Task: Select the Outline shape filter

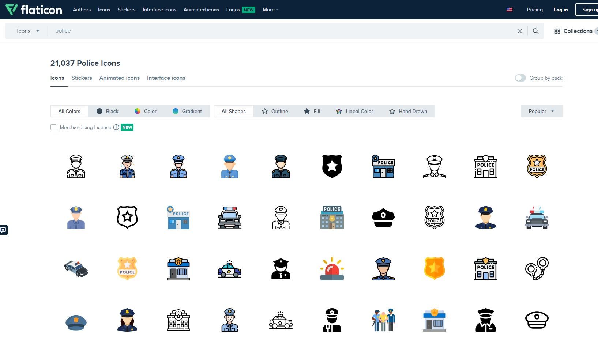Action: [x=275, y=111]
